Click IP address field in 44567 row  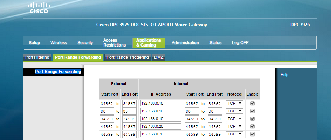click(x=161, y=126)
